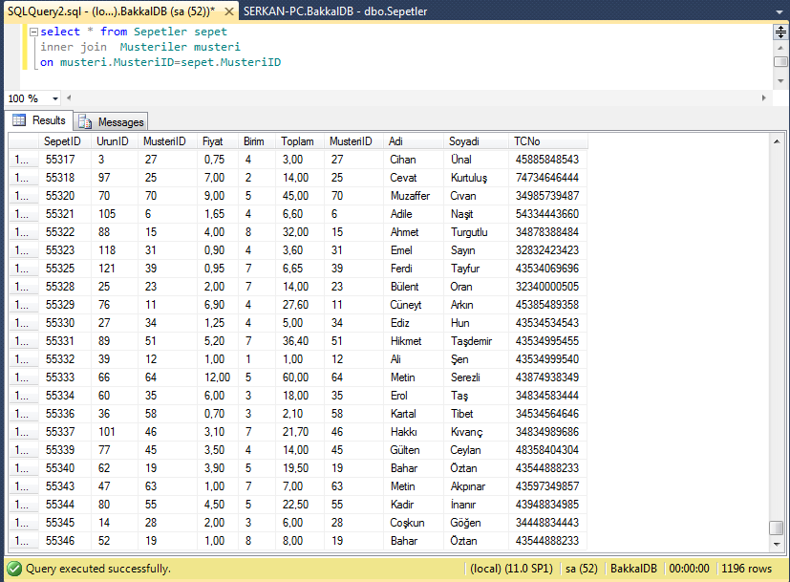Click the '00:00:00' elapsed time status entry

click(x=690, y=569)
